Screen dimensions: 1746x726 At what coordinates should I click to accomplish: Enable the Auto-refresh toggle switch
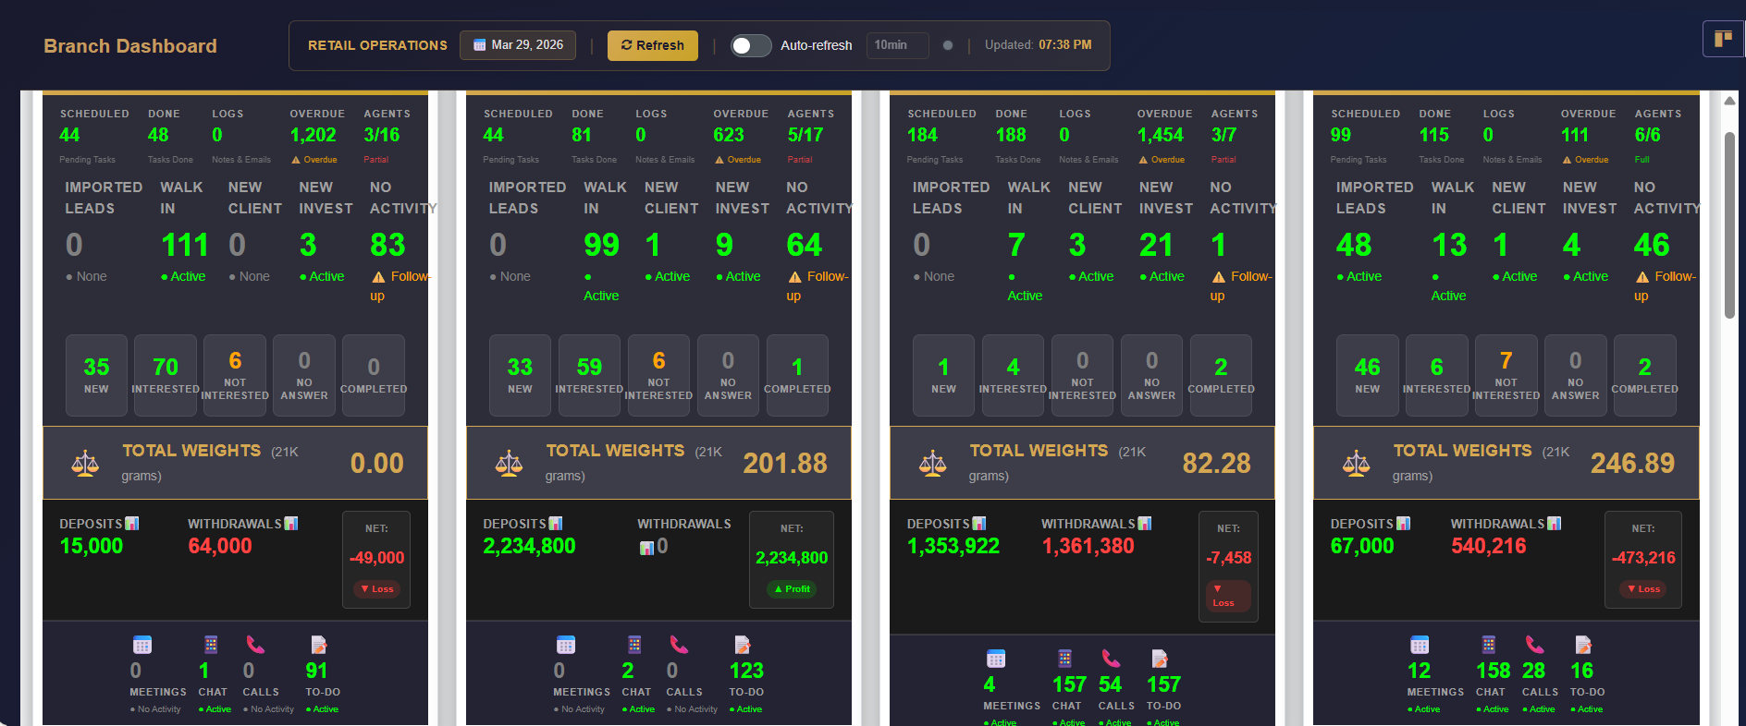tap(750, 45)
